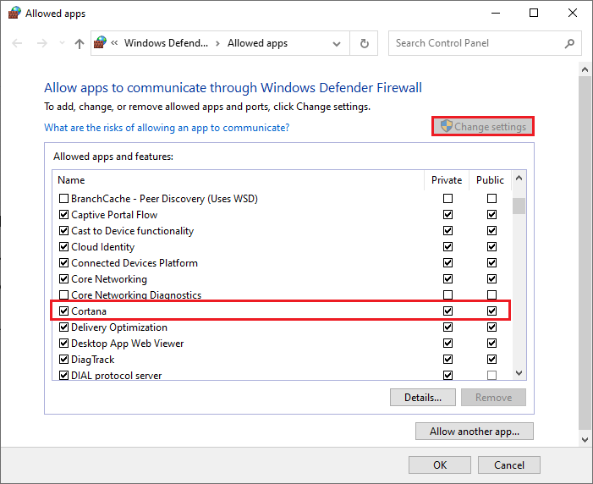The image size is (593, 484).
Task: Toggle Cloud Identity name checkbox
Action: pos(64,247)
